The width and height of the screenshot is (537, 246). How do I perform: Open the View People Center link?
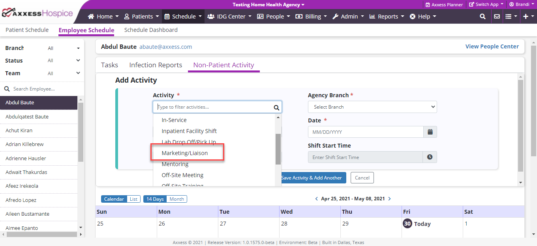[x=492, y=46]
